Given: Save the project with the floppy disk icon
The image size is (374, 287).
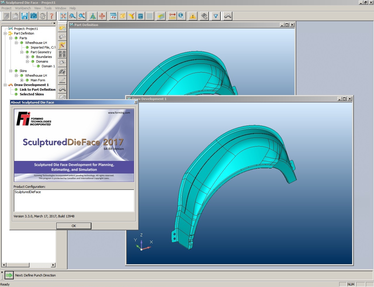Looking at the screenshot, I should pos(25,16).
